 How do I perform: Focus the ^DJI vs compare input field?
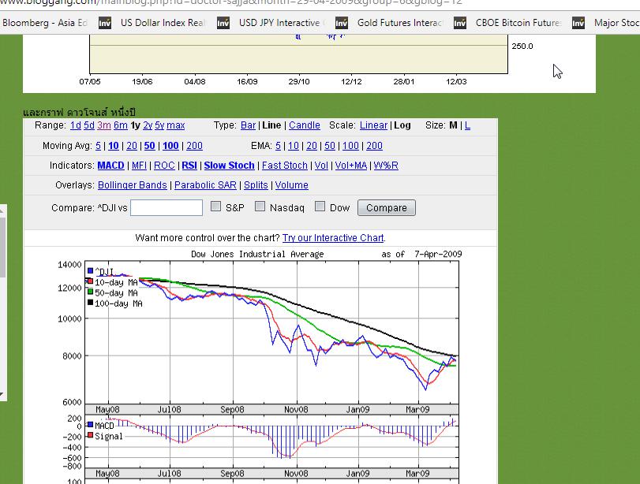click(x=167, y=207)
